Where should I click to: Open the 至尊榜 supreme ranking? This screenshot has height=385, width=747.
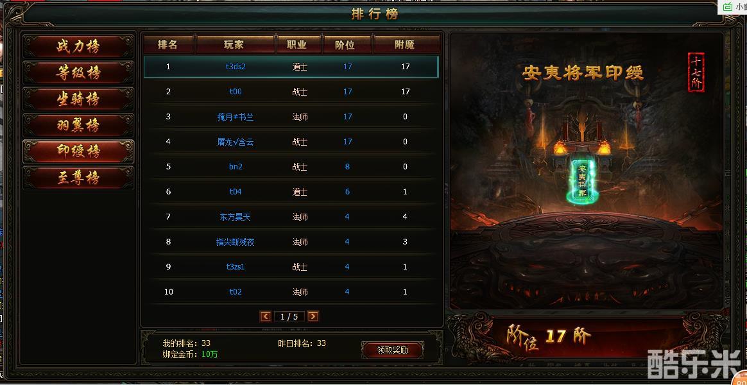point(78,178)
